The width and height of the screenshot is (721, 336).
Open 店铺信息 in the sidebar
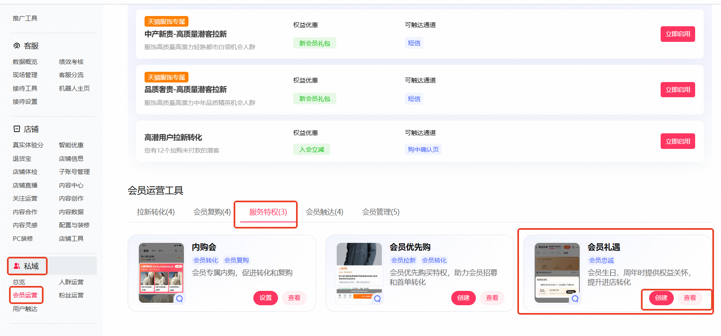pos(71,159)
